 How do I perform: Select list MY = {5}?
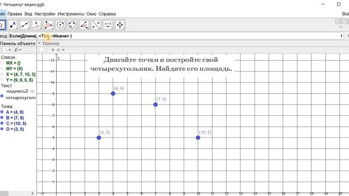(x=14, y=69)
